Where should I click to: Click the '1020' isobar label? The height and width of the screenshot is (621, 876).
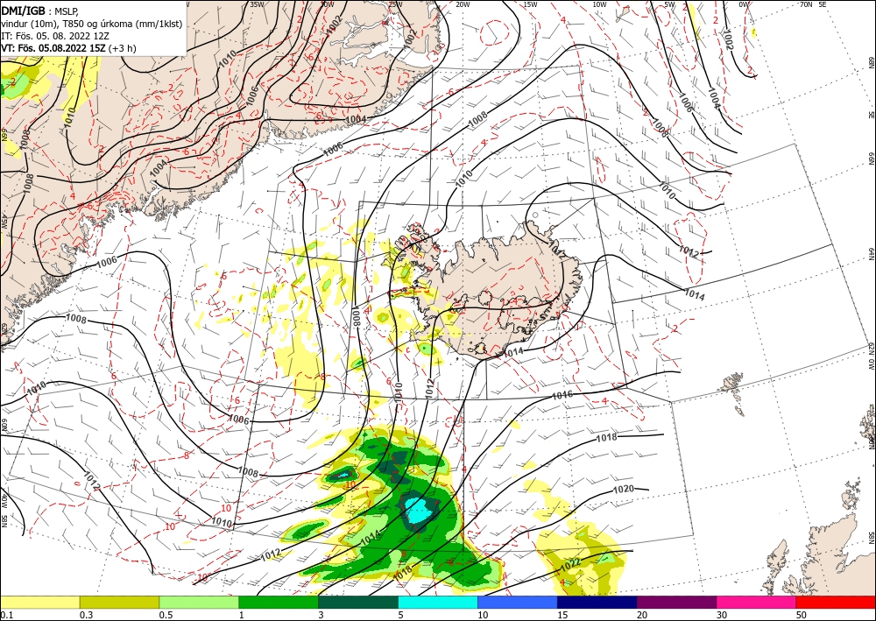624,490
